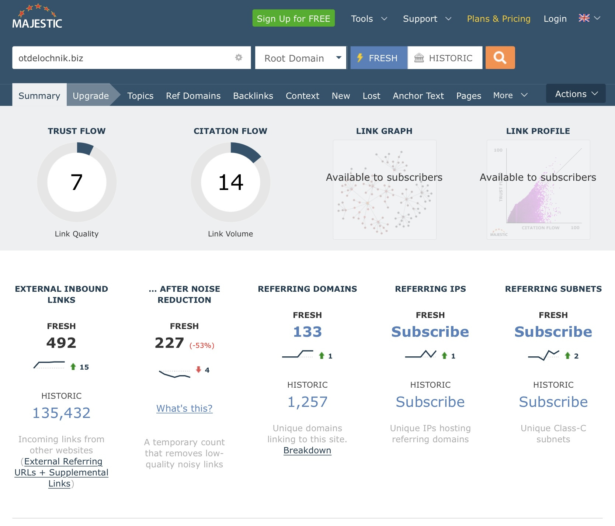Click Sign Up for FREE button
615x526 pixels.
293,18
